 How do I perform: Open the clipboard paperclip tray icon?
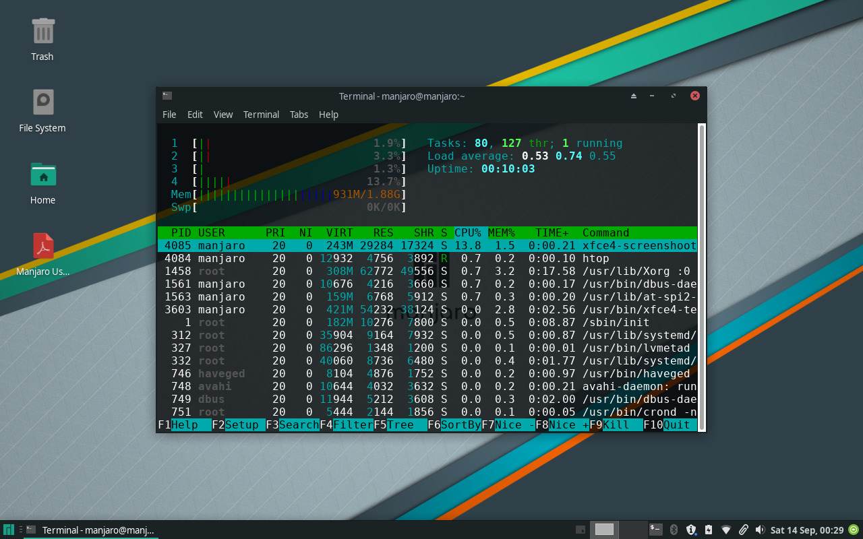click(743, 530)
